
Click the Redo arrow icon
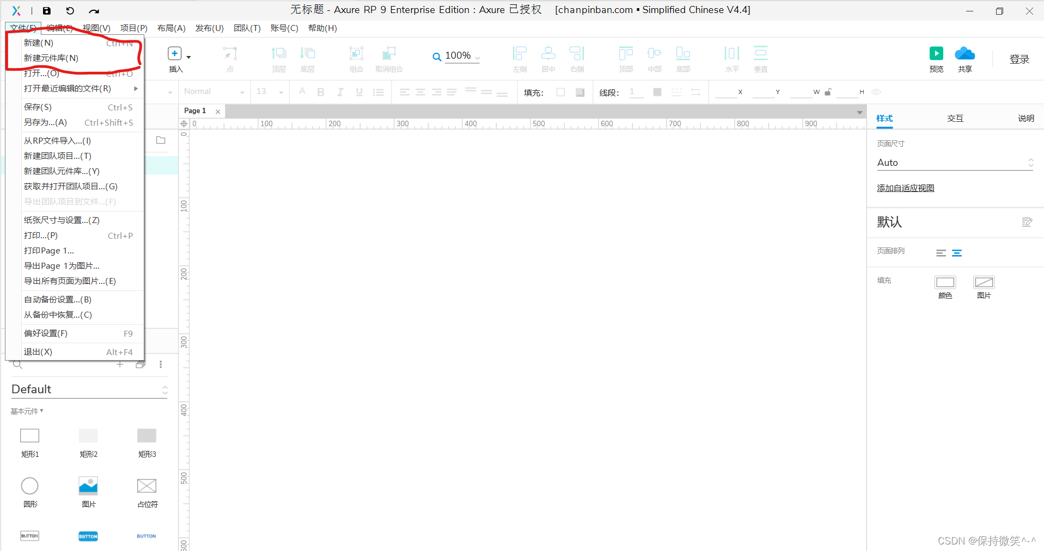click(x=94, y=11)
